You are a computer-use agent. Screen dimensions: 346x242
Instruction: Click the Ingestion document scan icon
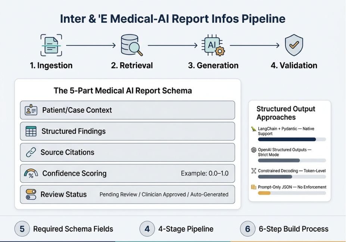51,45
